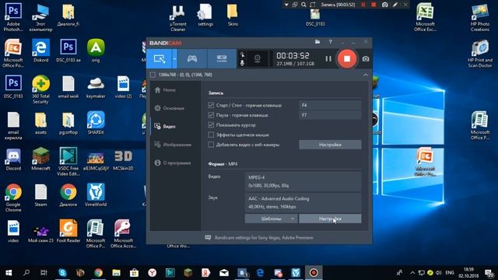Open volume control in system tray
Viewport: 498px width, 280px height.
pos(439,273)
